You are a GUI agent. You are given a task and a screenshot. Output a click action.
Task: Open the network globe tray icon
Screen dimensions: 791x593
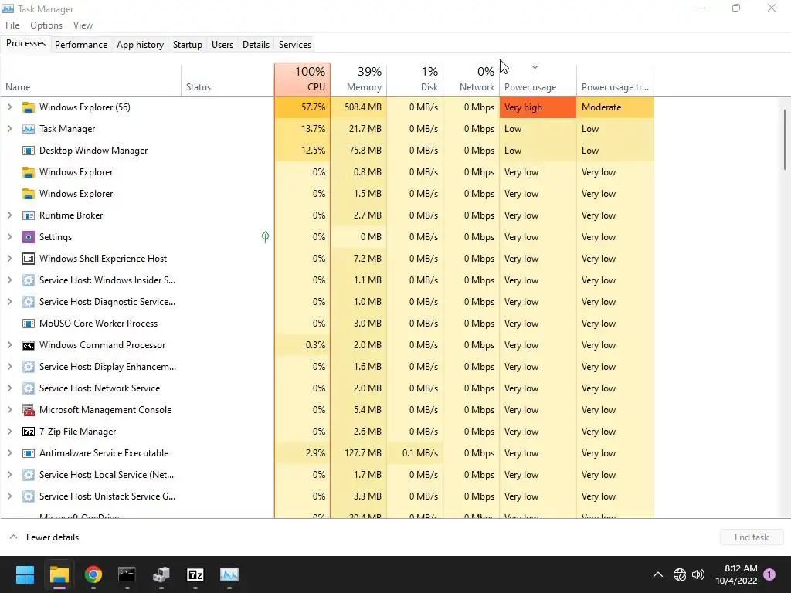(x=680, y=574)
